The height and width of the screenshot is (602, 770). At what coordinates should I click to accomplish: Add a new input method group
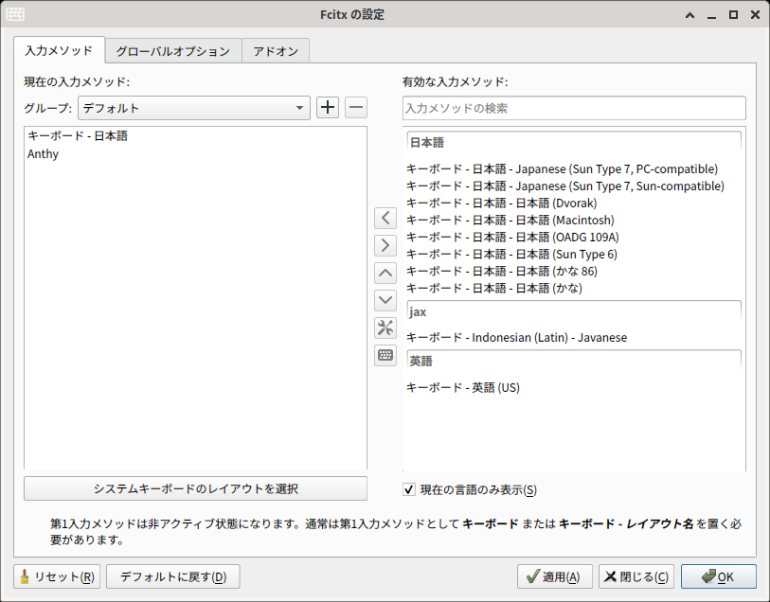tap(328, 107)
